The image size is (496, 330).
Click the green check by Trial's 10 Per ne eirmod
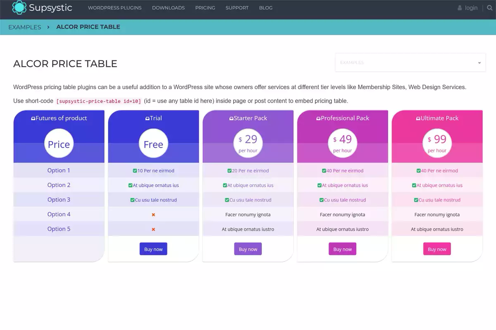coord(135,171)
